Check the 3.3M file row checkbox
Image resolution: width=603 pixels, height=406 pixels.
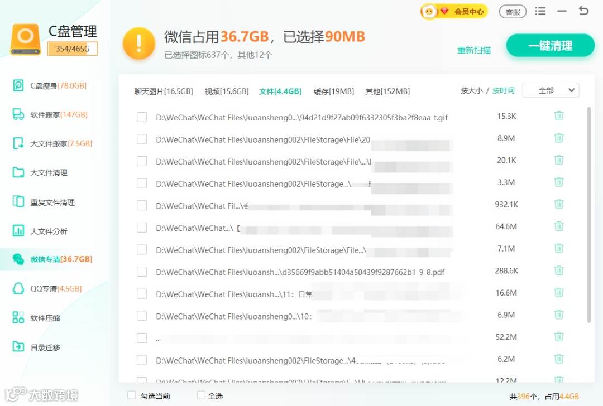pyautogui.click(x=142, y=183)
